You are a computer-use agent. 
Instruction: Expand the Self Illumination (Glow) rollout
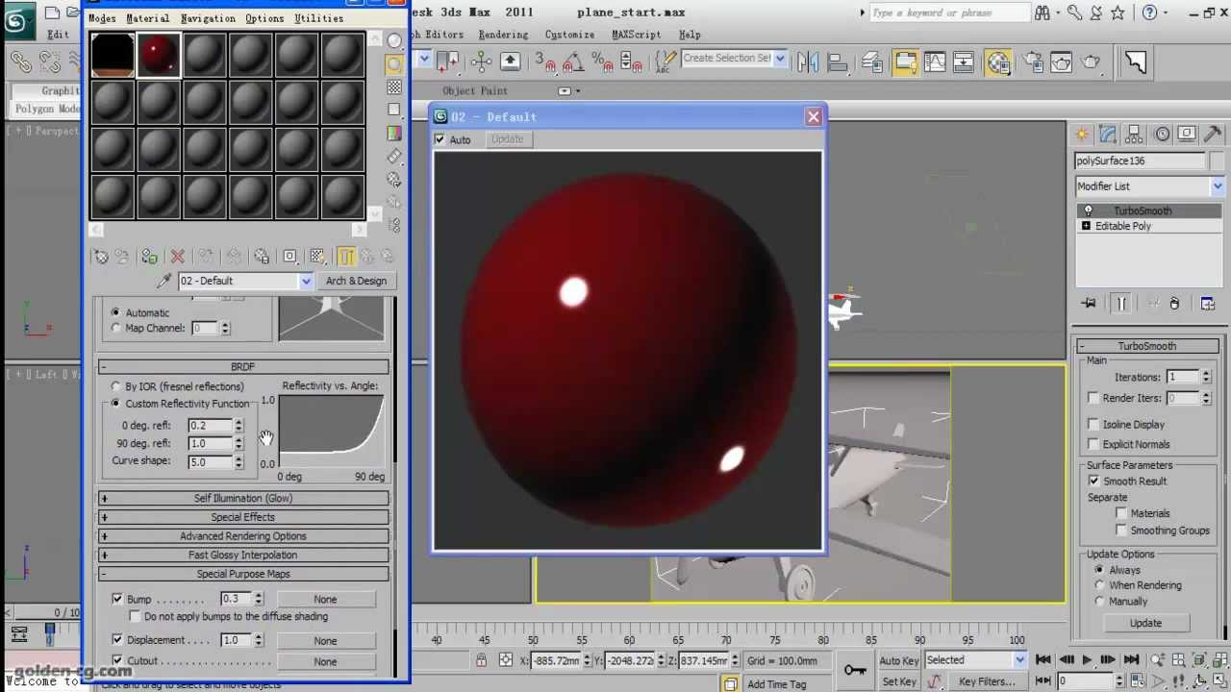click(x=243, y=498)
